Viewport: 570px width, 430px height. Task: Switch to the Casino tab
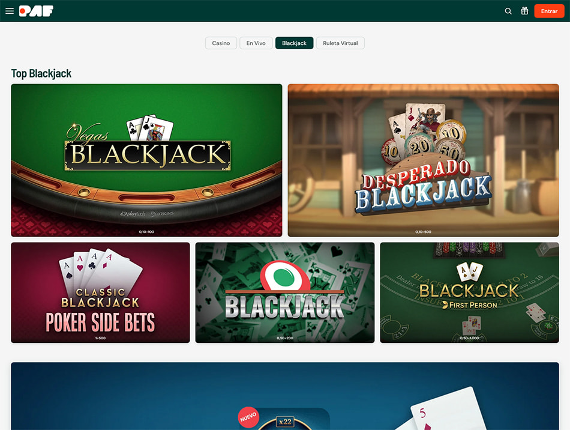pos(221,43)
